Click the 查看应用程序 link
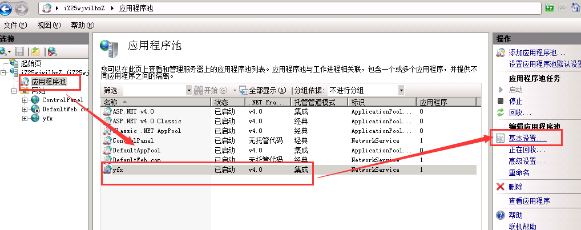581x230 pixels. point(529,201)
